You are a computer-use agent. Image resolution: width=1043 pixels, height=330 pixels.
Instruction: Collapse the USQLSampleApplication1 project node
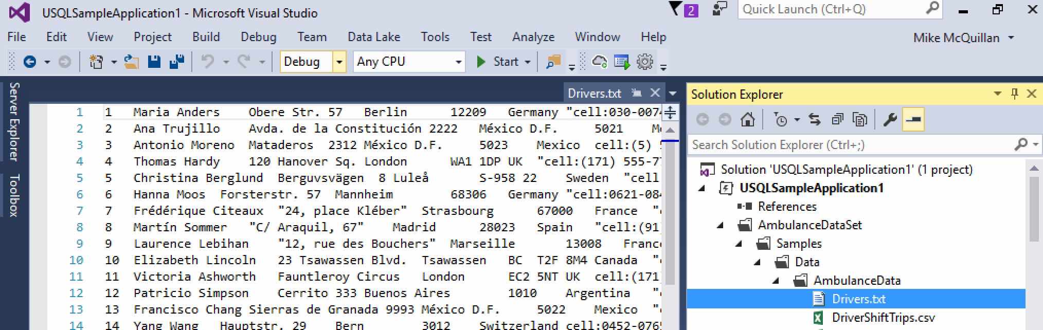click(703, 189)
